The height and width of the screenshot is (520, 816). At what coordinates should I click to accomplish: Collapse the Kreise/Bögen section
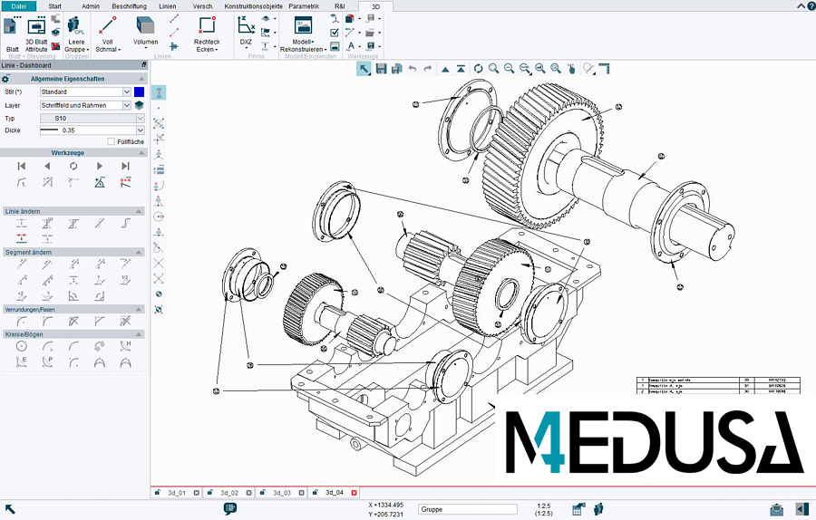click(x=139, y=334)
